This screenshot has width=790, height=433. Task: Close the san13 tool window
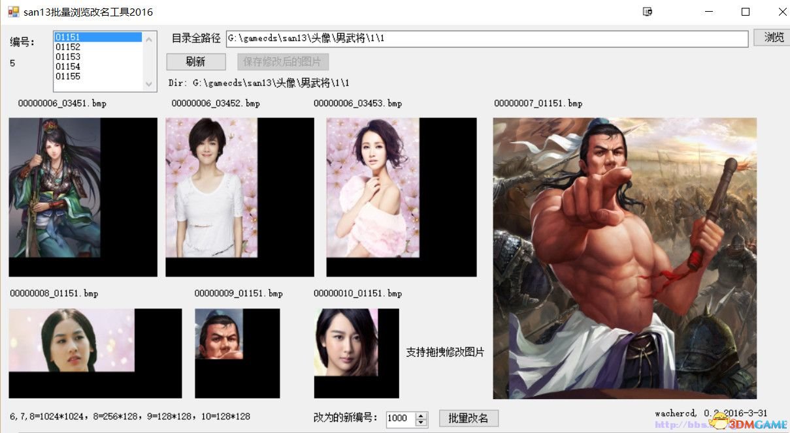pos(782,12)
